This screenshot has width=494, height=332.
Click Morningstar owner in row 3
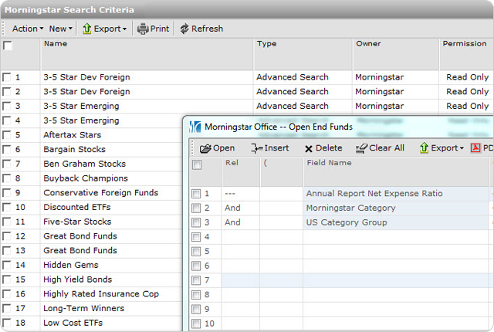(x=379, y=106)
